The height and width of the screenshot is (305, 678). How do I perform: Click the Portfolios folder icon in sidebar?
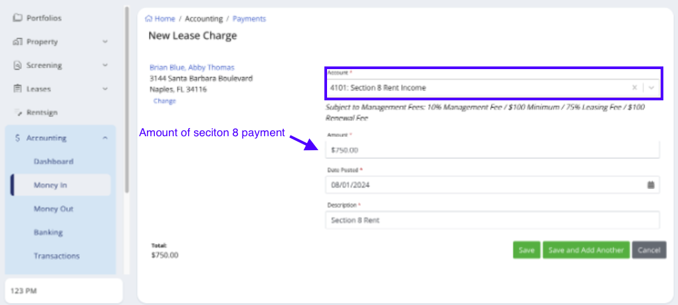coord(17,18)
